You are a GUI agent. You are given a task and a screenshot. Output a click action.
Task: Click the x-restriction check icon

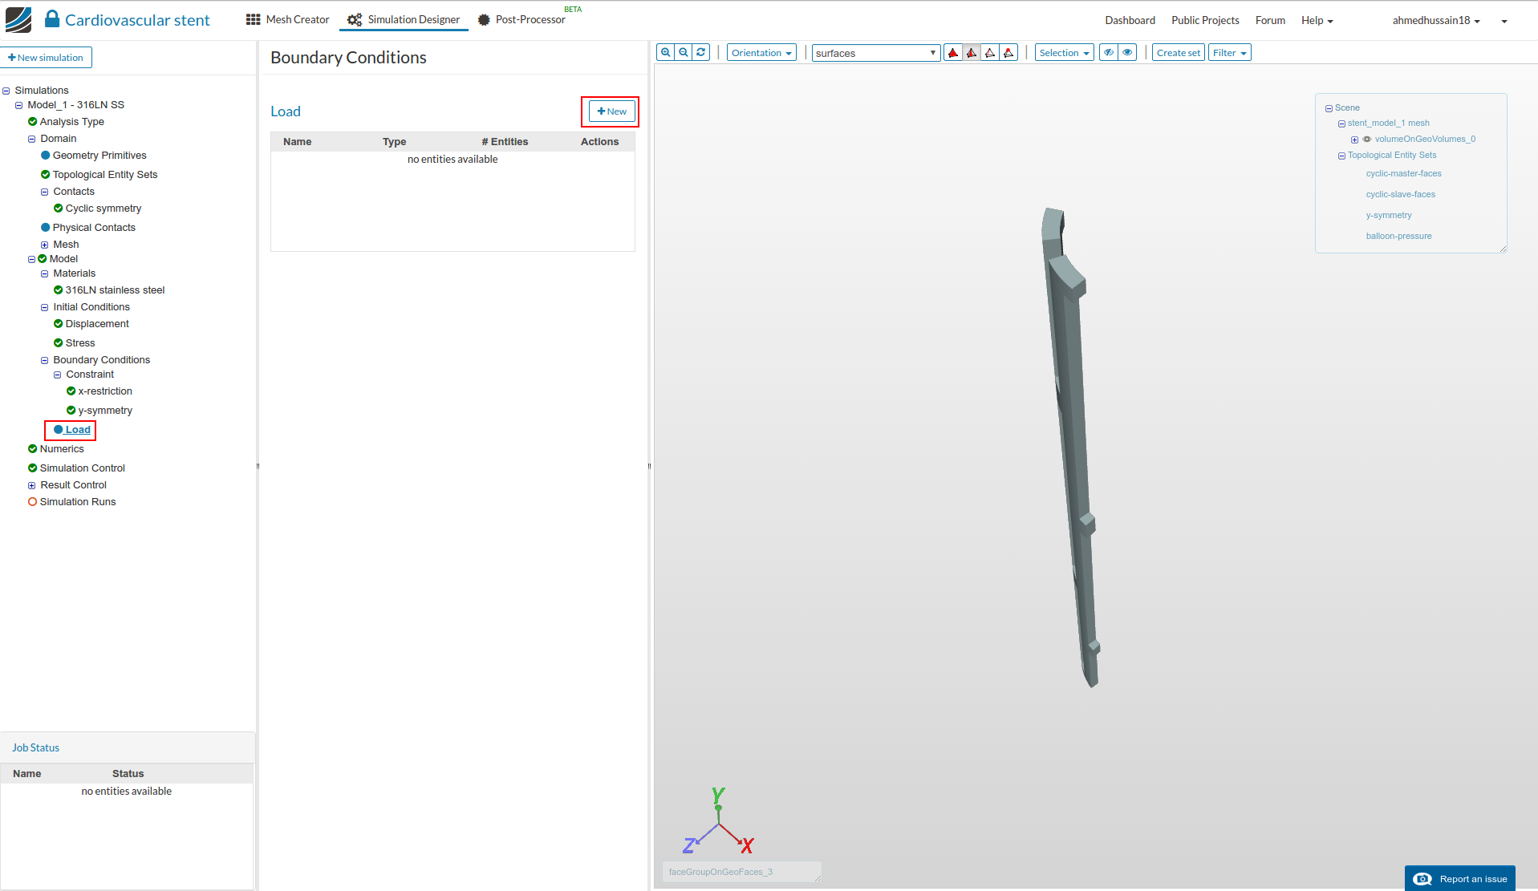[x=71, y=391]
